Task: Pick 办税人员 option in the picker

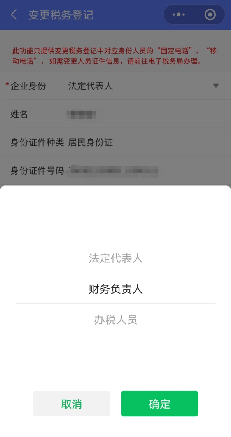Action: point(115,320)
